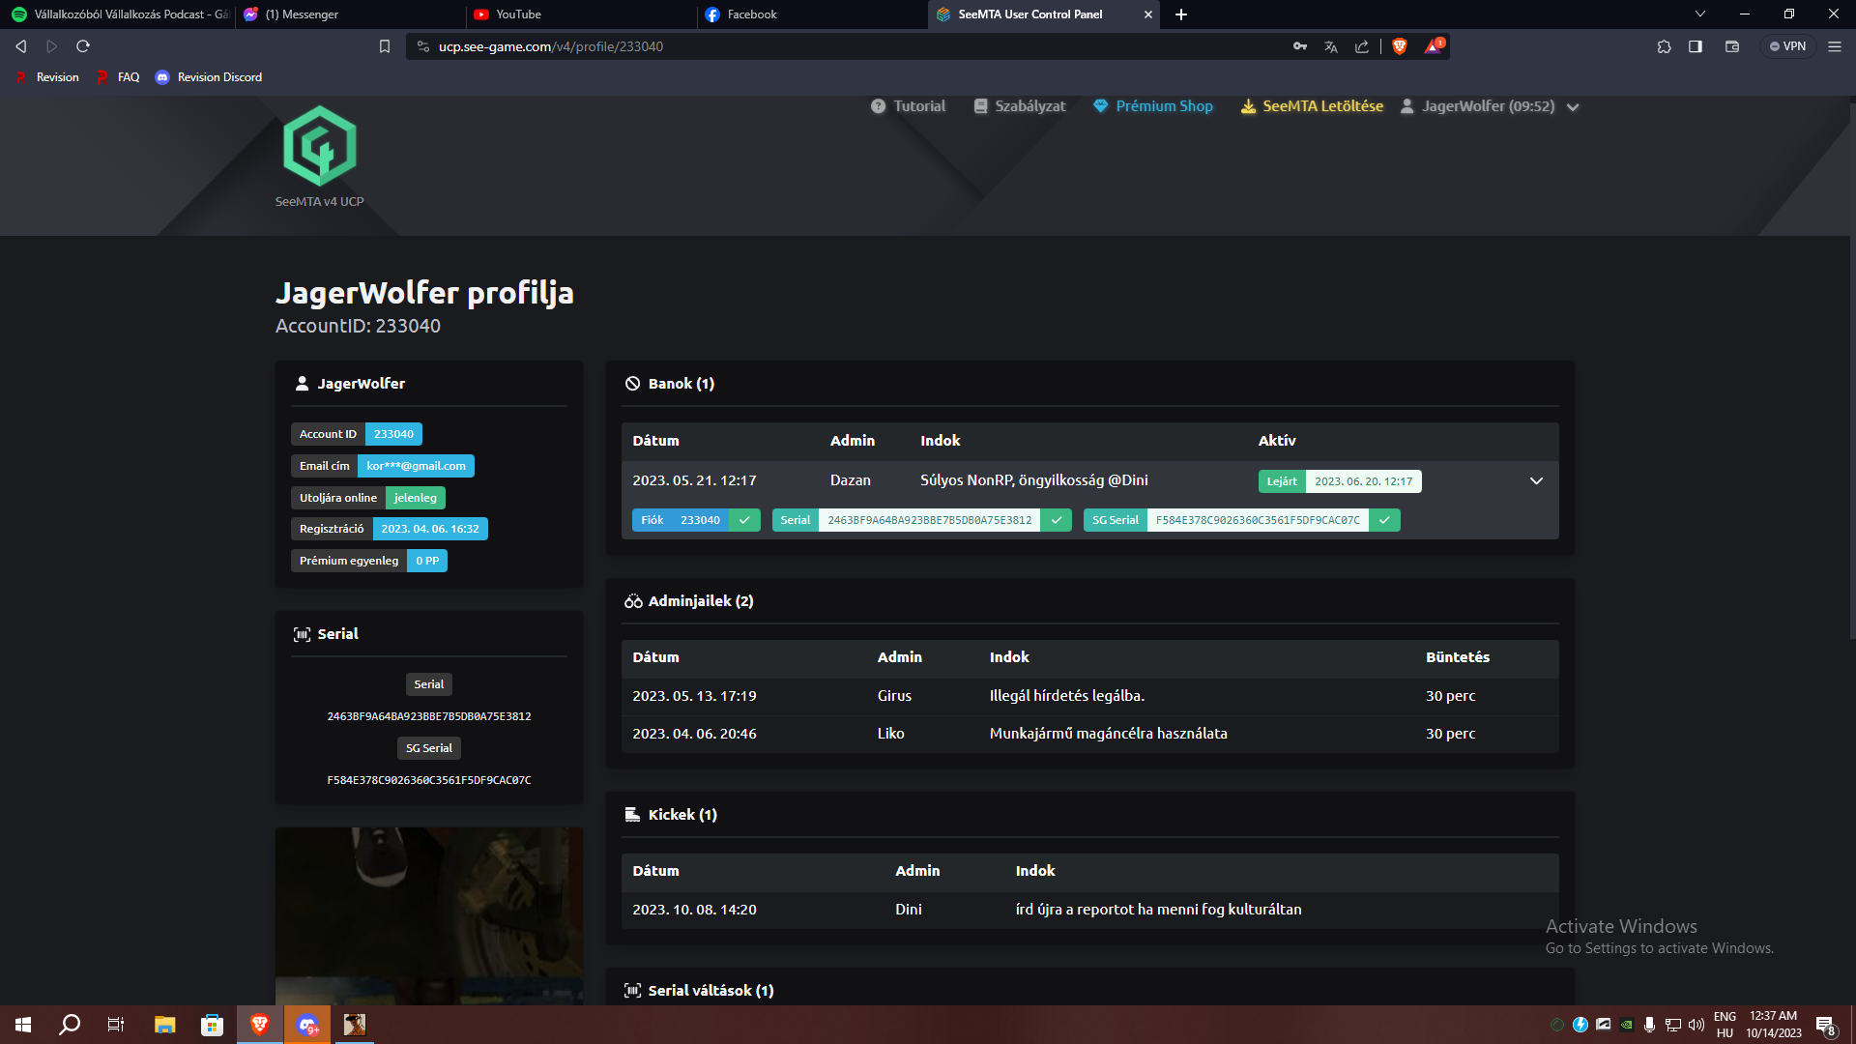Click the translate page icon
This screenshot has height=1044, width=1856.
1331,46
